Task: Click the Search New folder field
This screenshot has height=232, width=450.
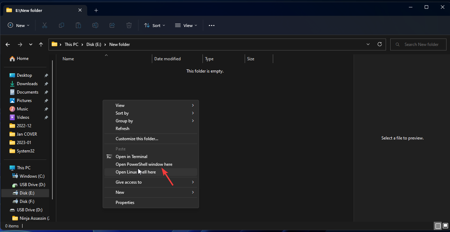Action: point(421,45)
